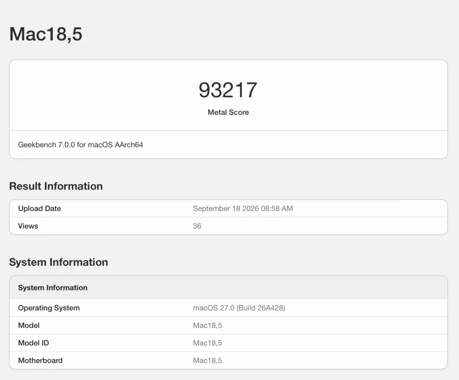Viewport: 459px width, 380px height.
Task: Select Mac18,5 value in Model row
Action: pos(208,325)
